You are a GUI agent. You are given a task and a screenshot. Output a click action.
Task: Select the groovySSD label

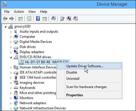pyautogui.click(x=22, y=26)
